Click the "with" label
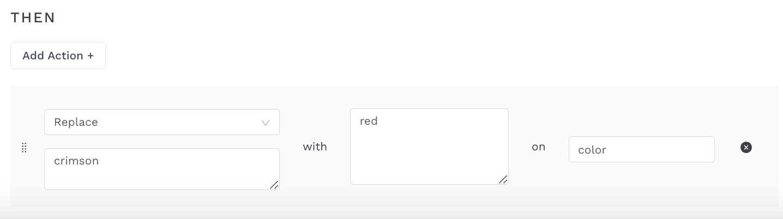 coord(315,147)
